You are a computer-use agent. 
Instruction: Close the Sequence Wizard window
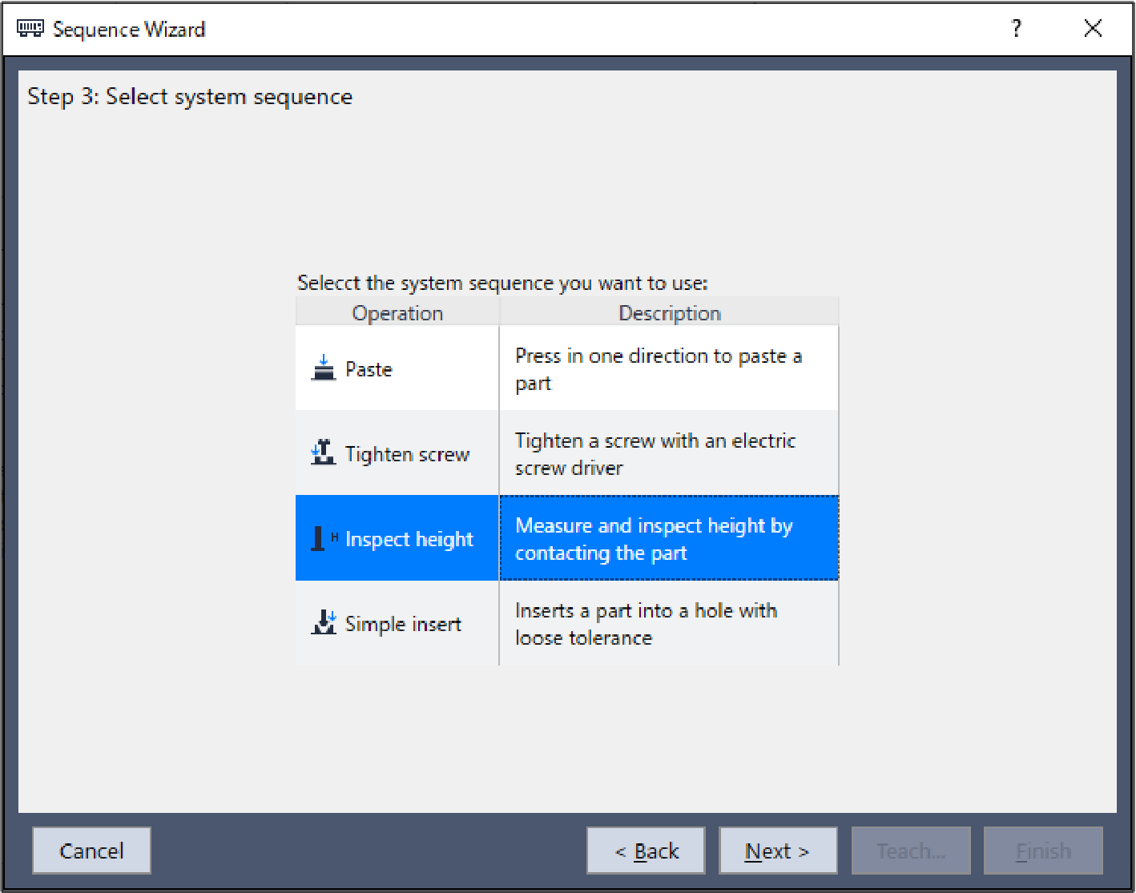click(x=1092, y=29)
